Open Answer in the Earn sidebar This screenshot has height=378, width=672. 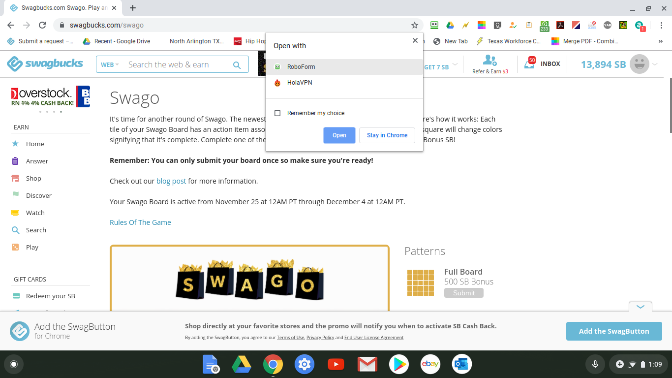(37, 161)
